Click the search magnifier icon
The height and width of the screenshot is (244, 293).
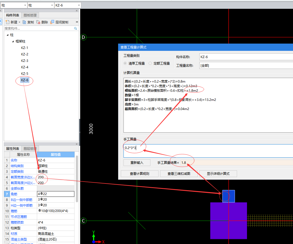(76, 29)
